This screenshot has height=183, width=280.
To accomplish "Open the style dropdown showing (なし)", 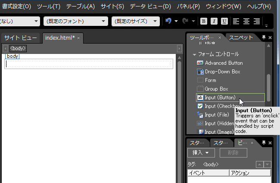I will (20, 21).
